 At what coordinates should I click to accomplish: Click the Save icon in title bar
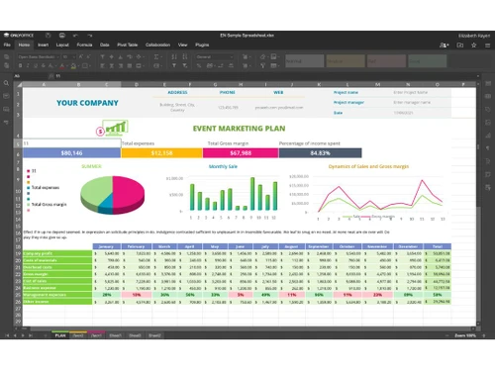point(49,36)
